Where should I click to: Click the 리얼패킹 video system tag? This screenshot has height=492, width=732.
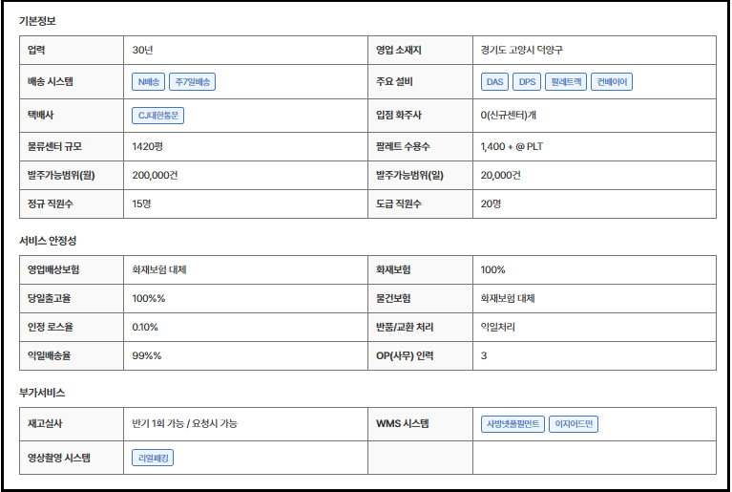(x=153, y=458)
